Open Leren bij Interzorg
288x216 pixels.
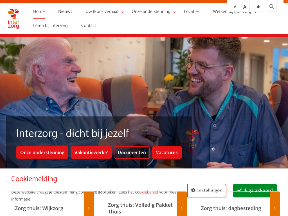[50, 26]
